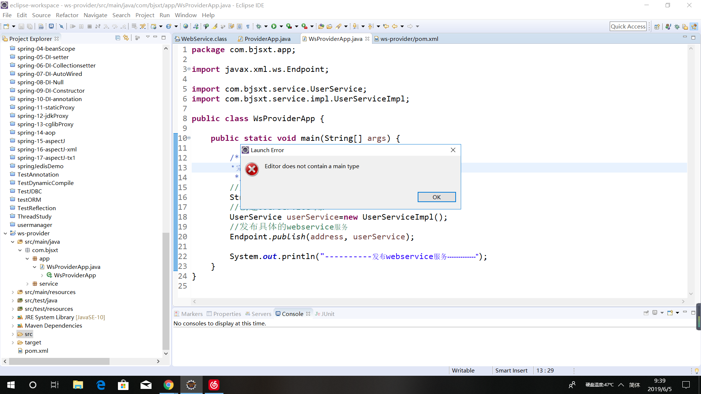Click the Last Edit Location icon
701x394 pixels.
click(x=386, y=26)
